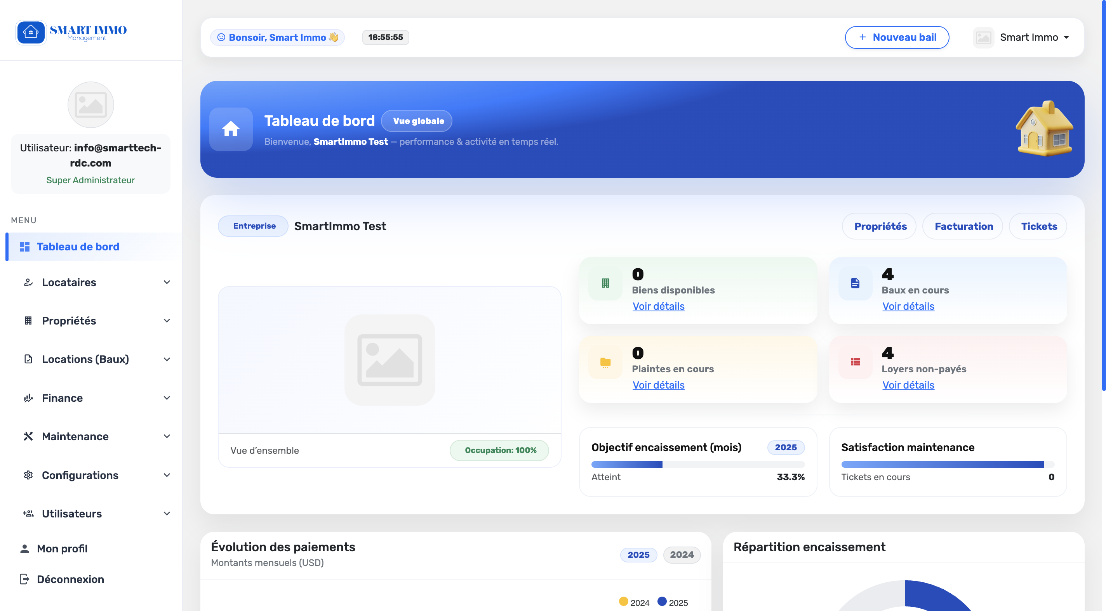The height and width of the screenshot is (611, 1106).
Task: Open the Facturation tab pill
Action: [963, 226]
